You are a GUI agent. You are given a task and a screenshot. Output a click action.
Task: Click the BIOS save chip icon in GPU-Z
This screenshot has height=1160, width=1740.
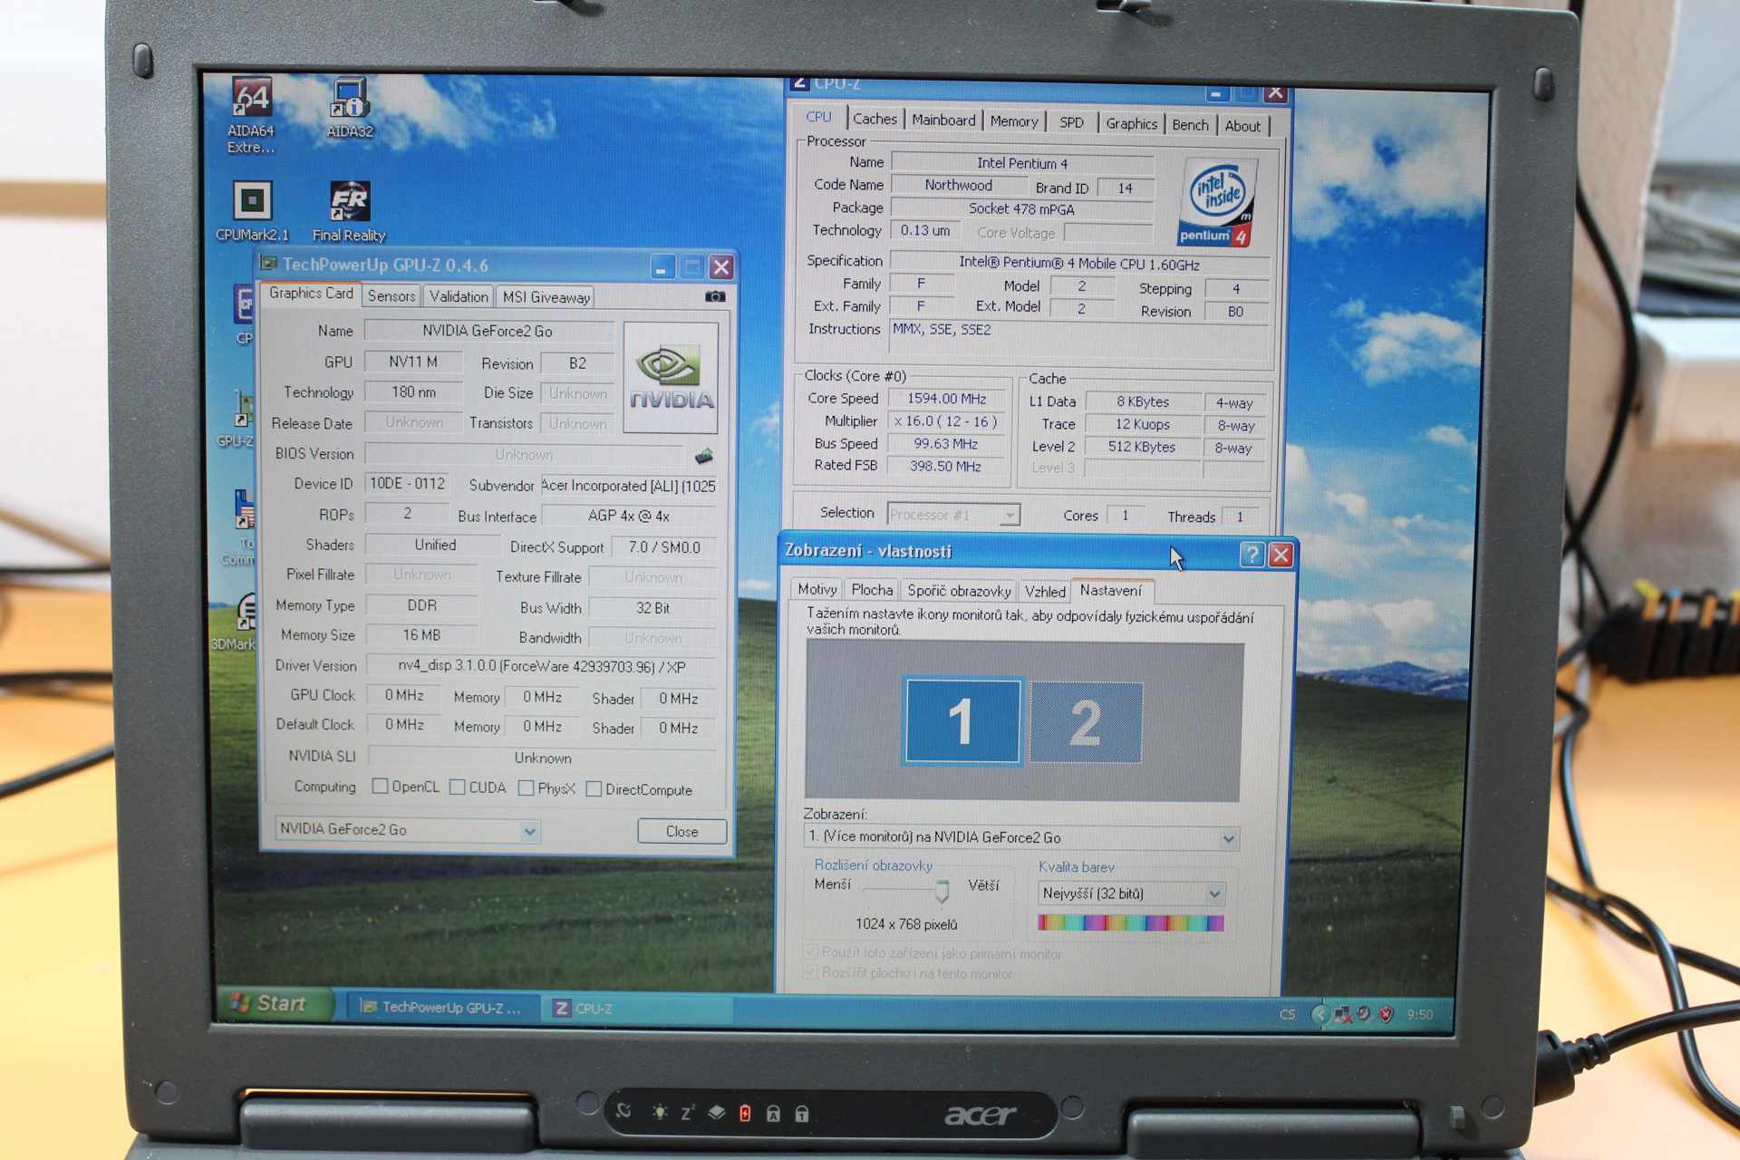(x=704, y=455)
